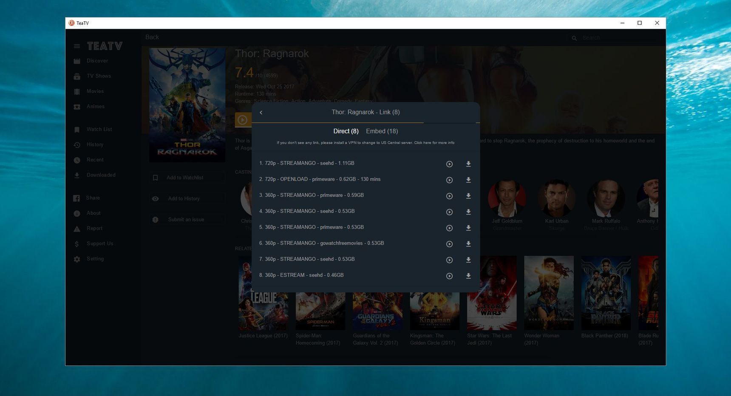This screenshot has width=731, height=396.
Task: Click the Back button above the poster
Action: click(x=152, y=37)
